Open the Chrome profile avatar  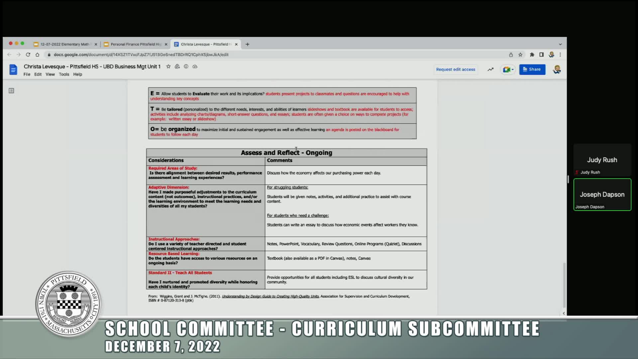click(x=551, y=55)
